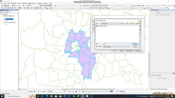This screenshot has height=98, width=175.
Task: Open the font name dropdown in Drawing toolbar
Action: point(63,91)
